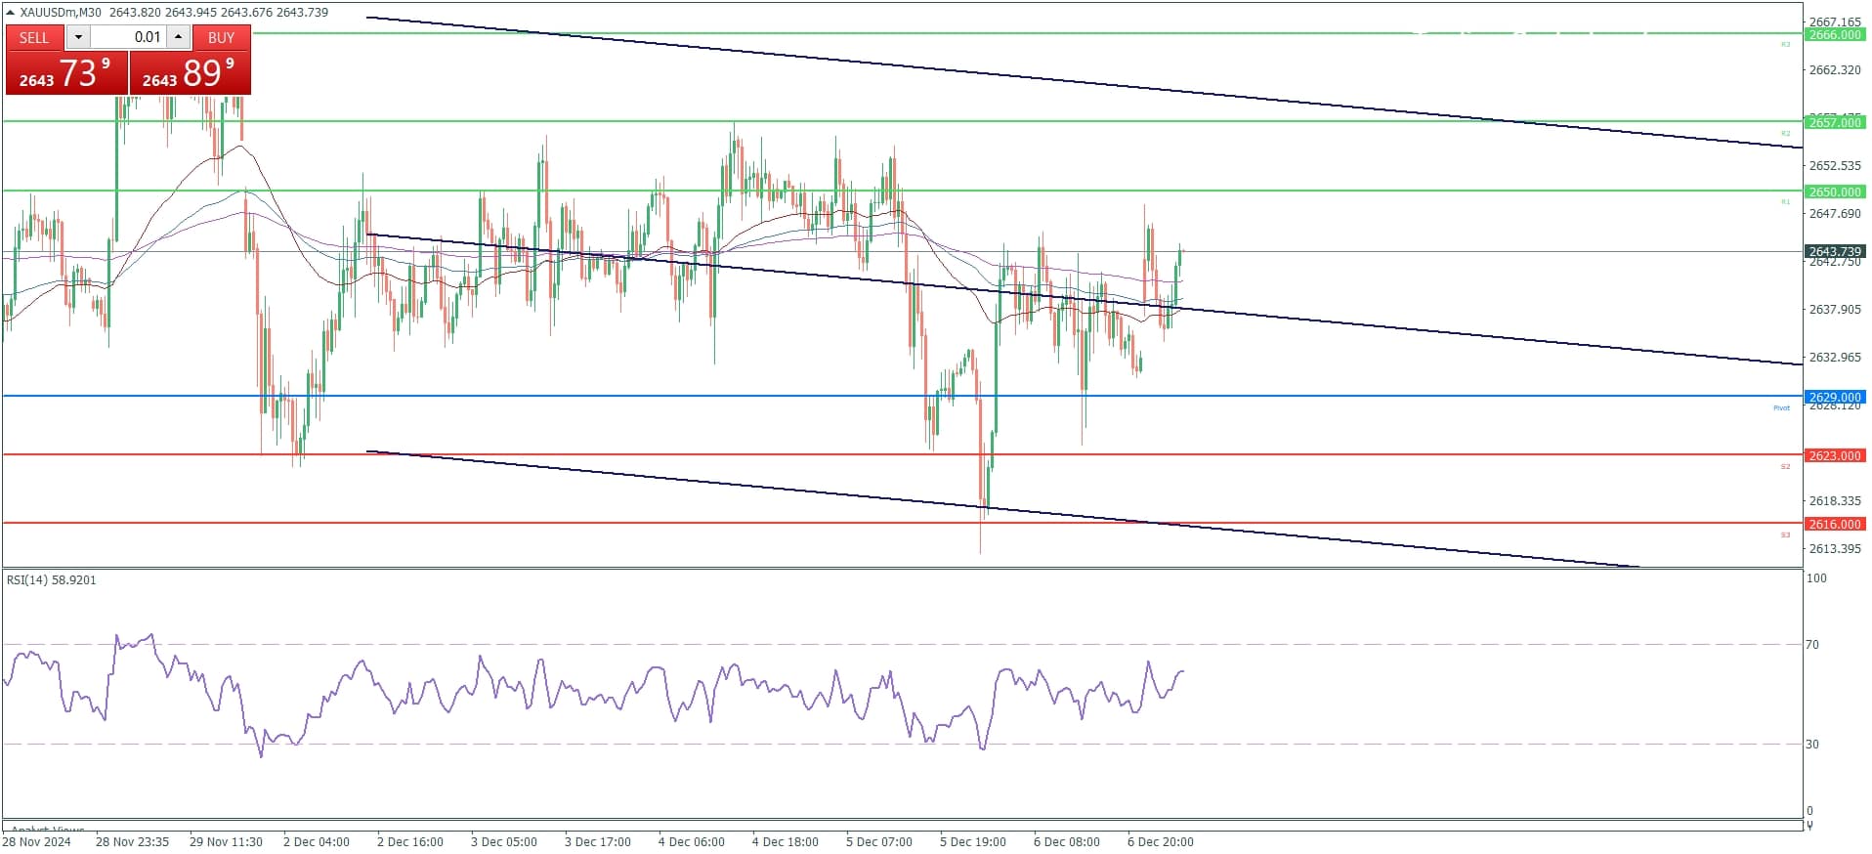This screenshot has height=854, width=1872.
Task: Click the 2 Dec 16:00 time label
Action: (x=409, y=841)
